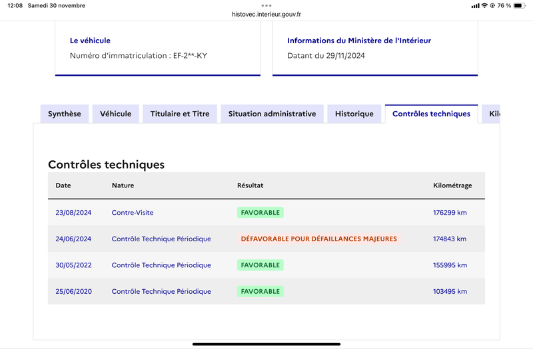Click the FAVORABLE badge for 30/05/2022
This screenshot has height=349, width=533.
[261, 265]
